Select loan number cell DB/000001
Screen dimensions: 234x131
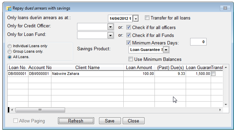click(x=18, y=74)
